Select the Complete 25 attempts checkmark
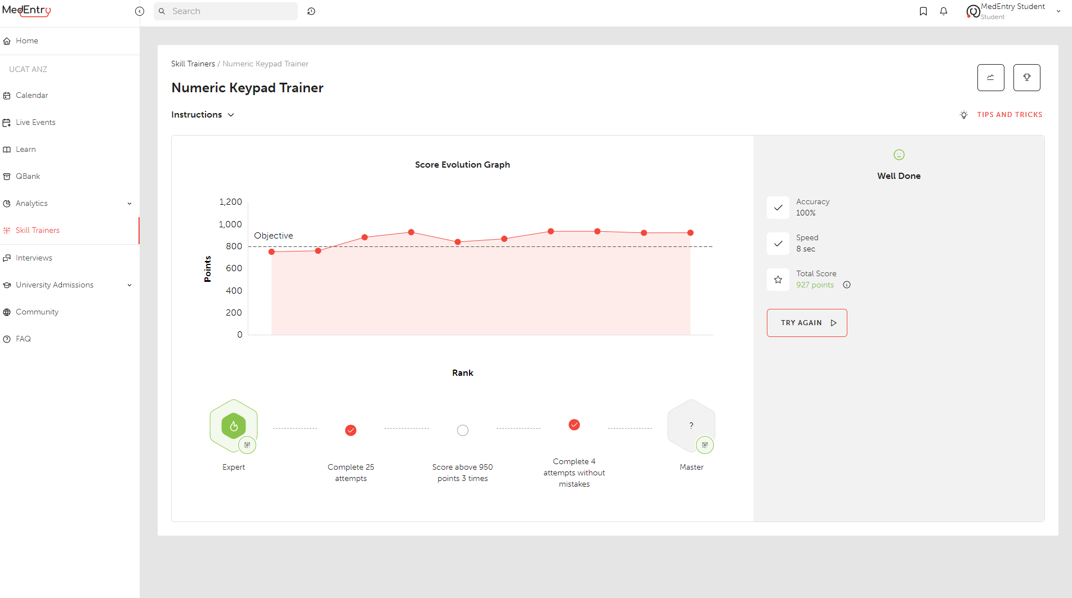Image resolution: width=1072 pixels, height=598 pixels. [x=351, y=430]
